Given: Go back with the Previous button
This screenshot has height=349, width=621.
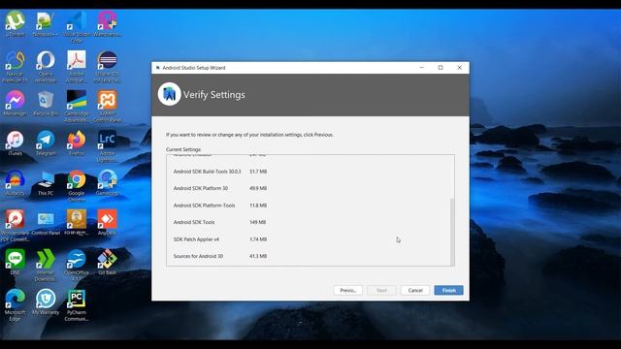Looking at the screenshot, I should pos(347,290).
